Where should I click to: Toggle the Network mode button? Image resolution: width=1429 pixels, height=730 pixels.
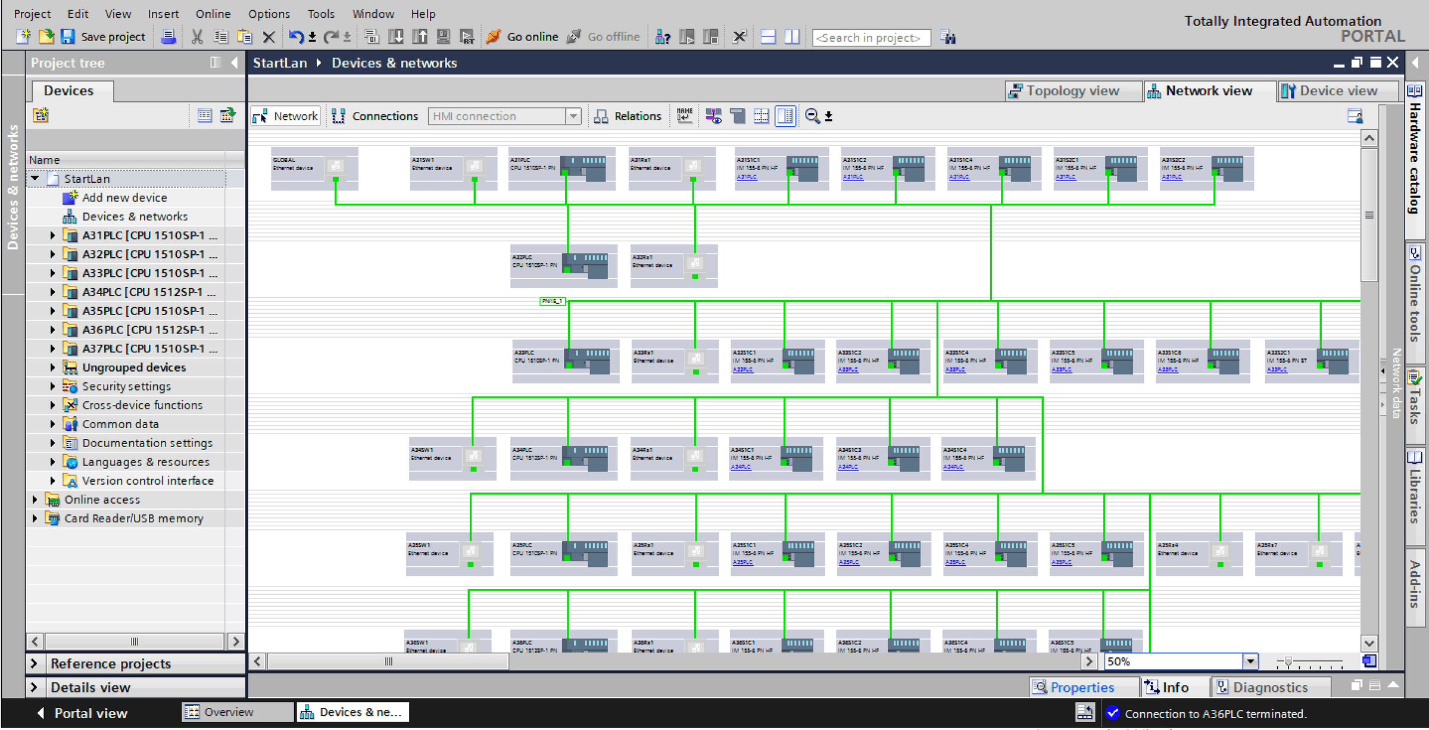(286, 116)
